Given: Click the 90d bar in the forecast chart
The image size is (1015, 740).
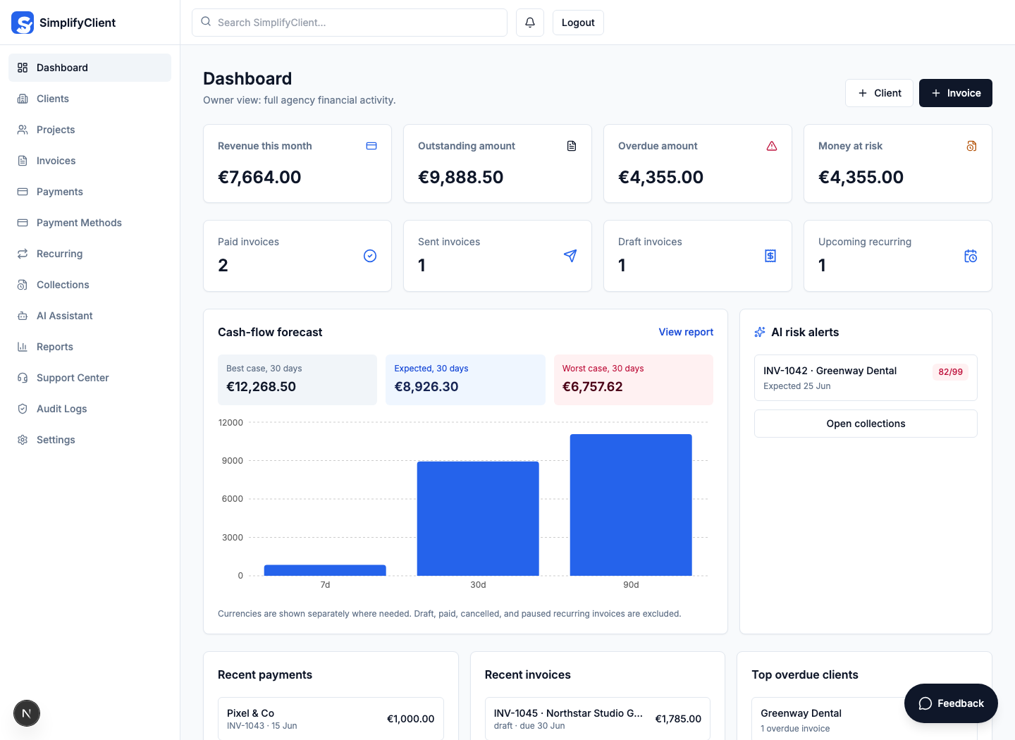Looking at the screenshot, I should tap(631, 505).
